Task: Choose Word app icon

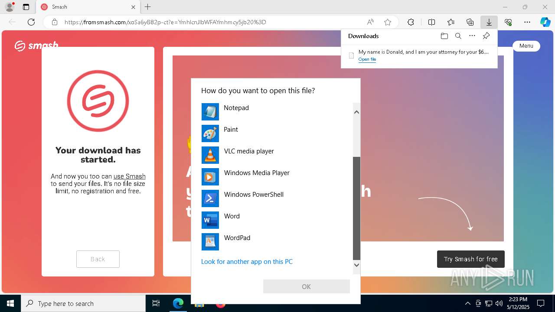Action: (210, 220)
